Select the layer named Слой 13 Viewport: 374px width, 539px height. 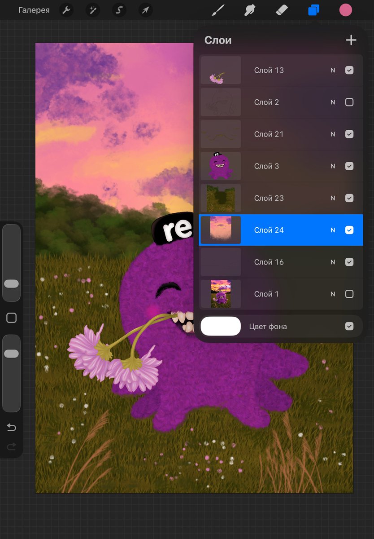[269, 70]
